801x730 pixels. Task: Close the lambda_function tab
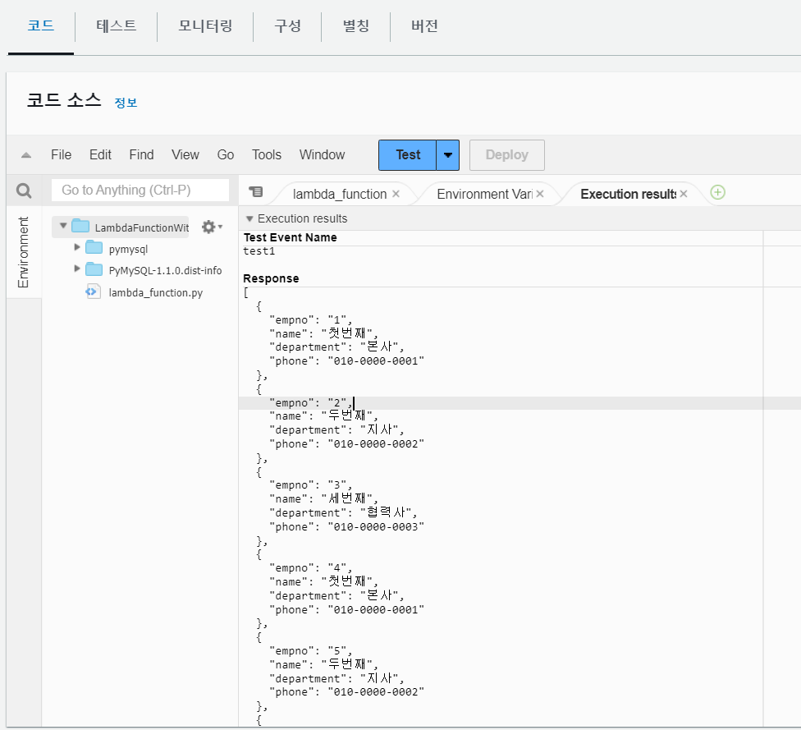(396, 195)
